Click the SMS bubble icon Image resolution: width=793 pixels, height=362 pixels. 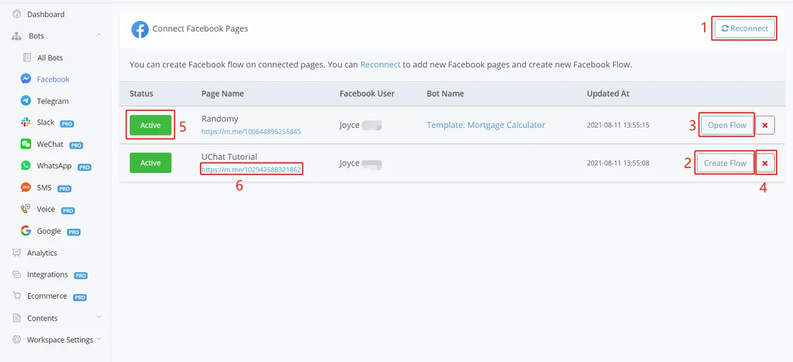coord(26,188)
